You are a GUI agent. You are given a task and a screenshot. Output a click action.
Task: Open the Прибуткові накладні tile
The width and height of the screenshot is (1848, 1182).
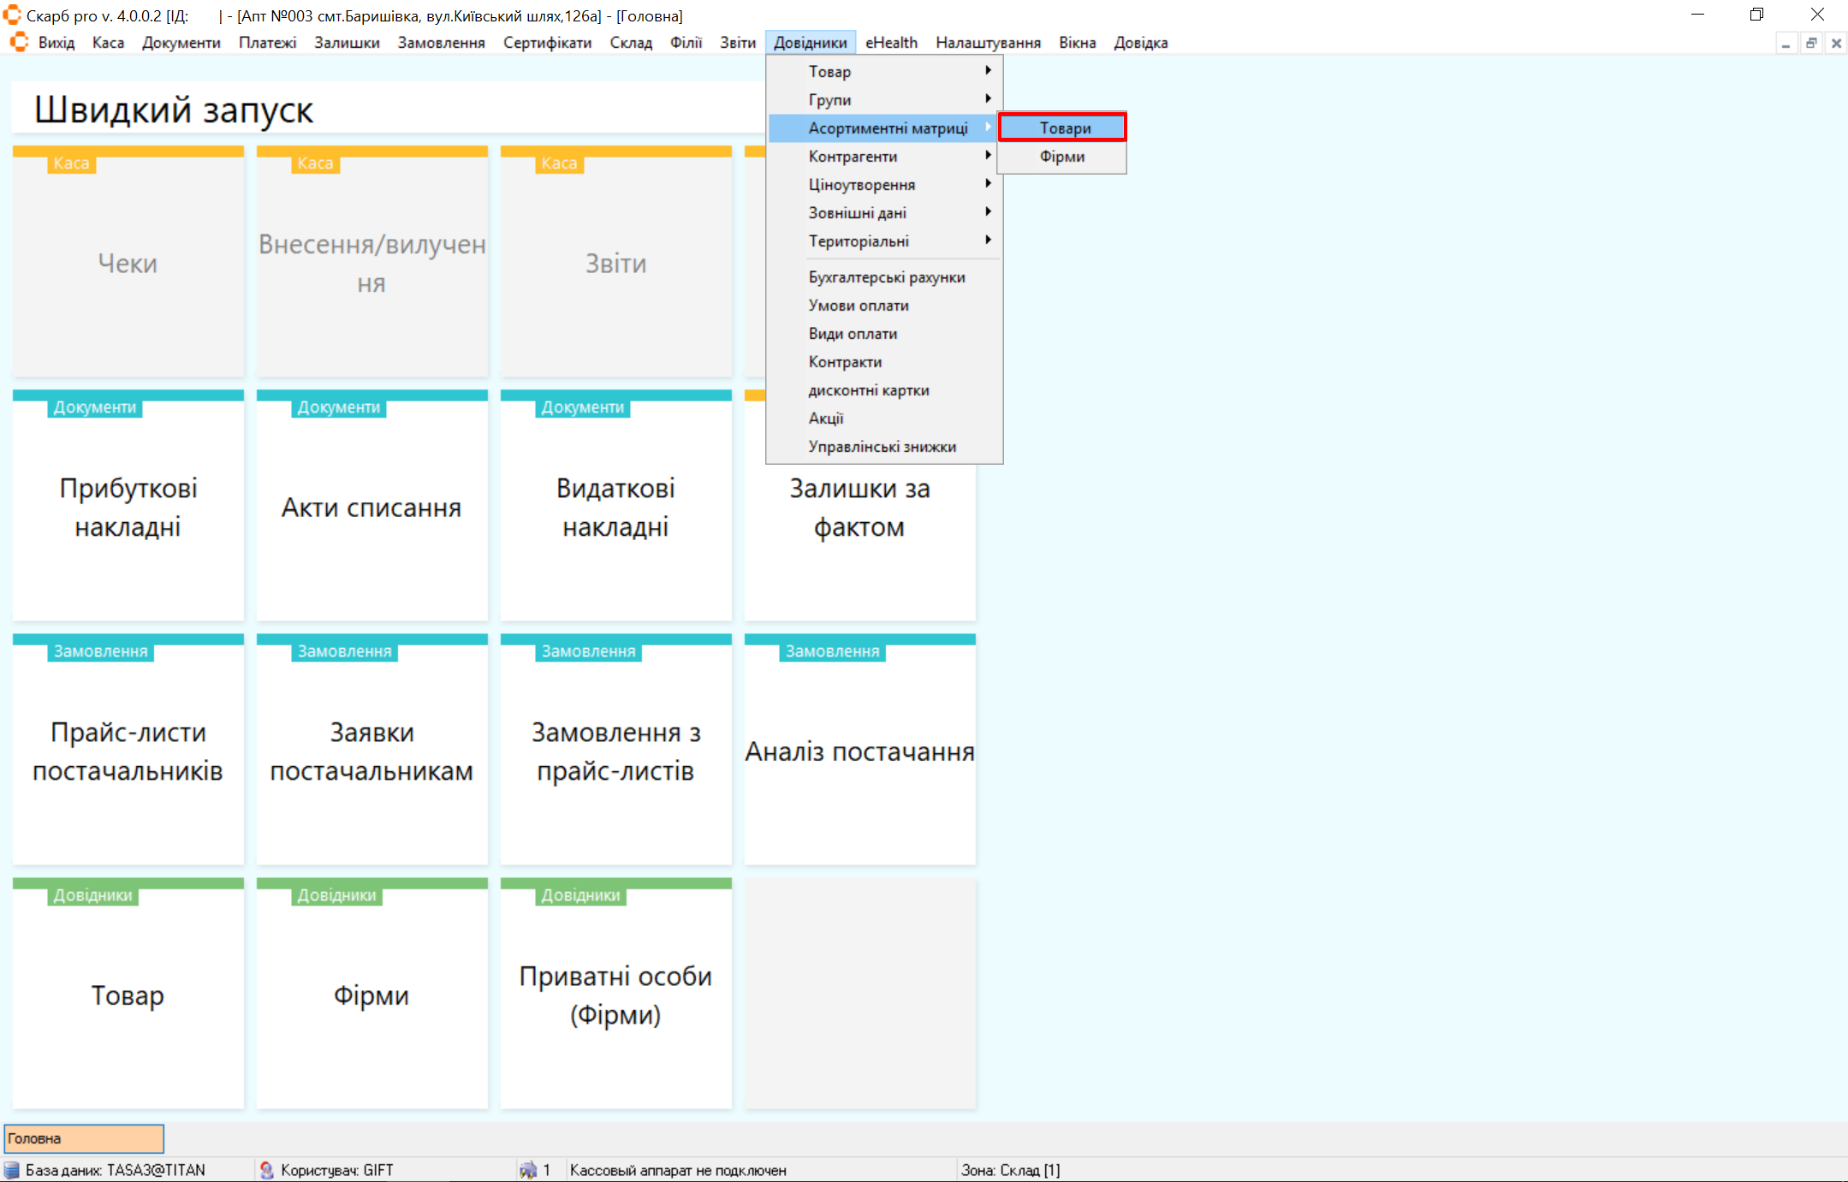[x=128, y=507]
